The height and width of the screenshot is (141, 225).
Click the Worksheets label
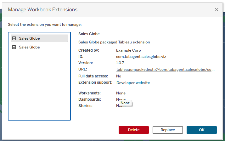[x=90, y=93]
